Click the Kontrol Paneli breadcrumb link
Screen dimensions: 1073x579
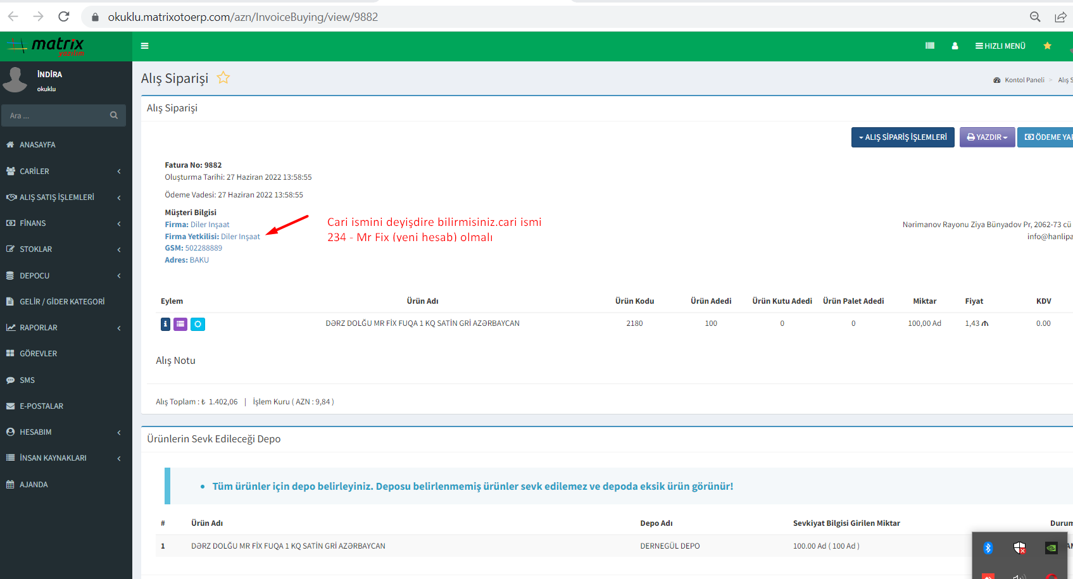(1024, 80)
